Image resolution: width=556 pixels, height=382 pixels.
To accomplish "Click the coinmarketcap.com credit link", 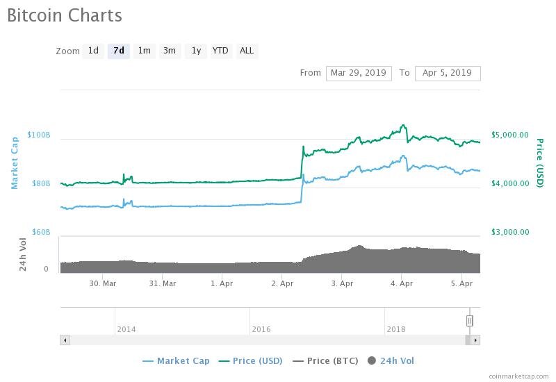I will pos(518,376).
